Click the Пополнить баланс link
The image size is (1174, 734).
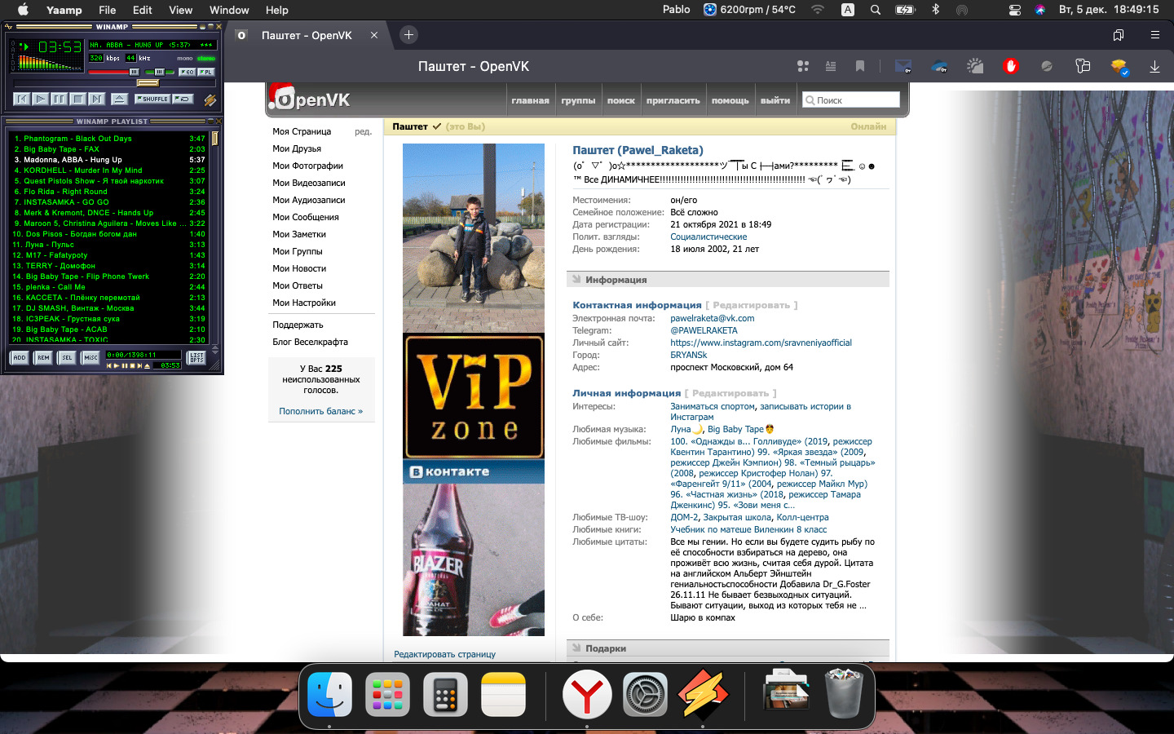[x=320, y=411]
